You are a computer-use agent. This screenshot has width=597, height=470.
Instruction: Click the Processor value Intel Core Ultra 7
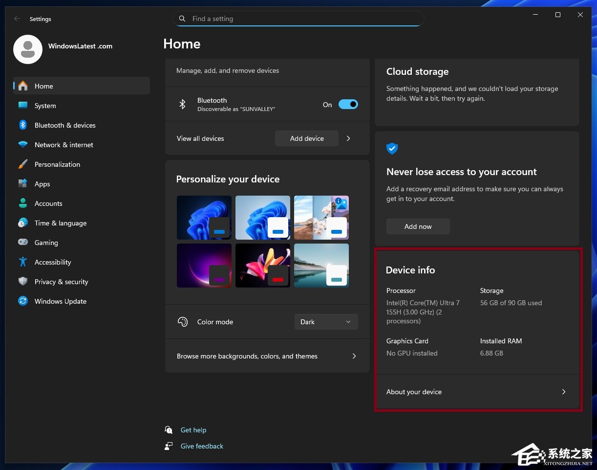[x=423, y=312]
